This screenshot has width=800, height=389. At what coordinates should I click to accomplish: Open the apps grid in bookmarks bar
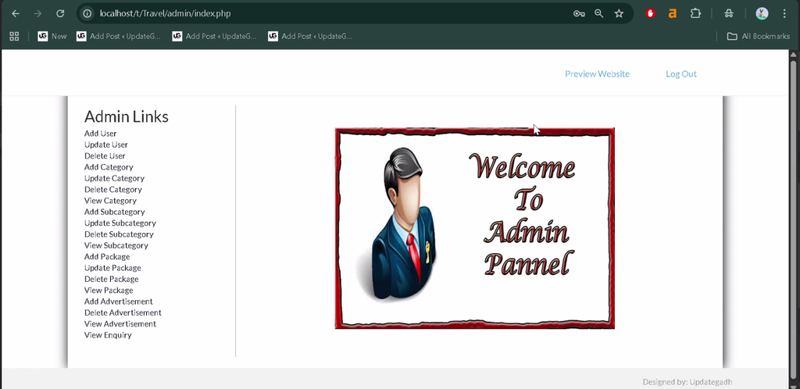(14, 36)
